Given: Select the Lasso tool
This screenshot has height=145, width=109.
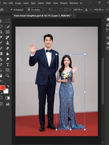Looking at the screenshot, I should [x=1, y=26].
